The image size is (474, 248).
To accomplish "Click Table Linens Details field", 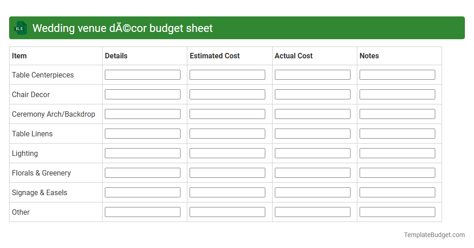I will 143,134.
